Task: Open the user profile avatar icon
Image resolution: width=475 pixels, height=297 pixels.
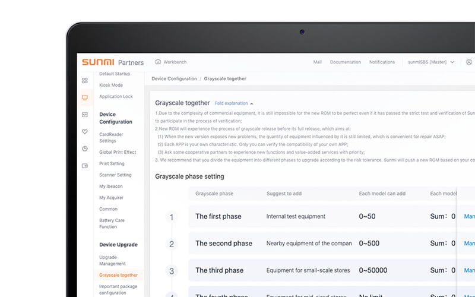Action: click(x=469, y=62)
